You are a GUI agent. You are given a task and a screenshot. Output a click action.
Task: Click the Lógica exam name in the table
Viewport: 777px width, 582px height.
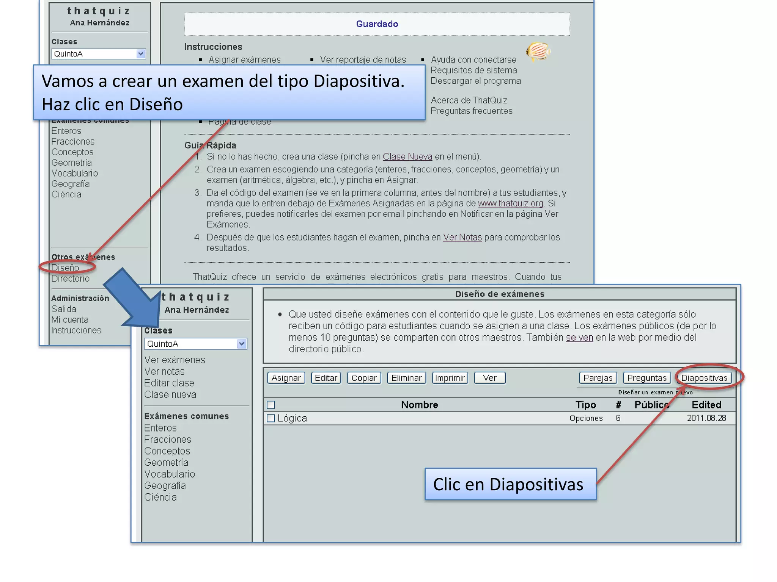pos(292,418)
